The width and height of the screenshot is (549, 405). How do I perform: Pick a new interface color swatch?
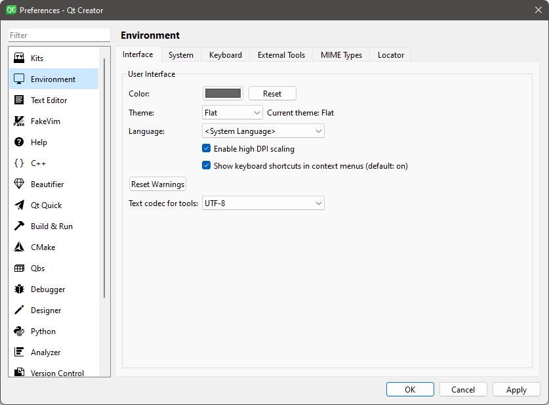[222, 94]
